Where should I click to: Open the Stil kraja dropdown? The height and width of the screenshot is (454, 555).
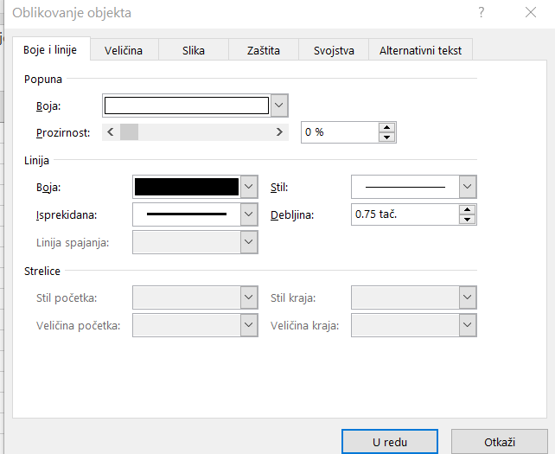point(468,297)
